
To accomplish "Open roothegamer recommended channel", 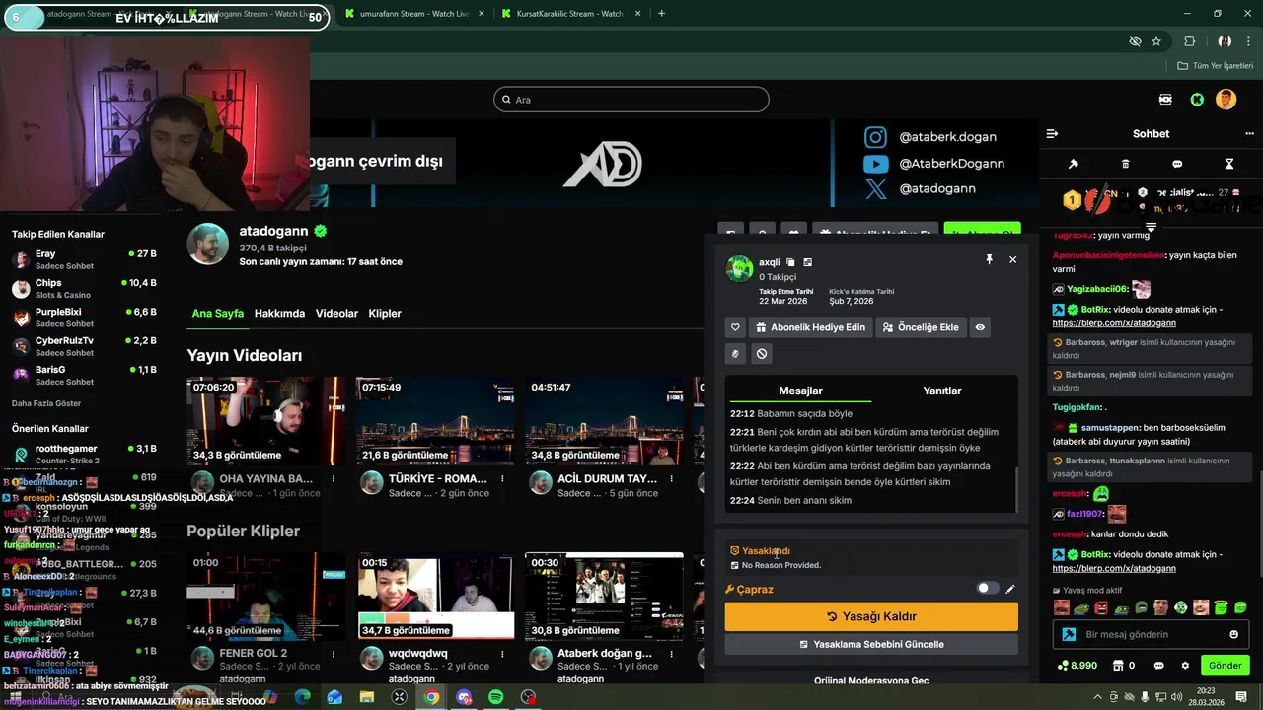I will [x=83, y=454].
